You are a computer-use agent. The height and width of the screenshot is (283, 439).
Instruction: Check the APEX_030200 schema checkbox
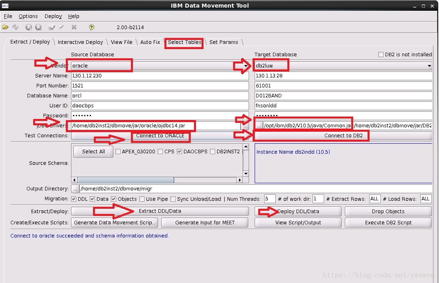pos(118,151)
